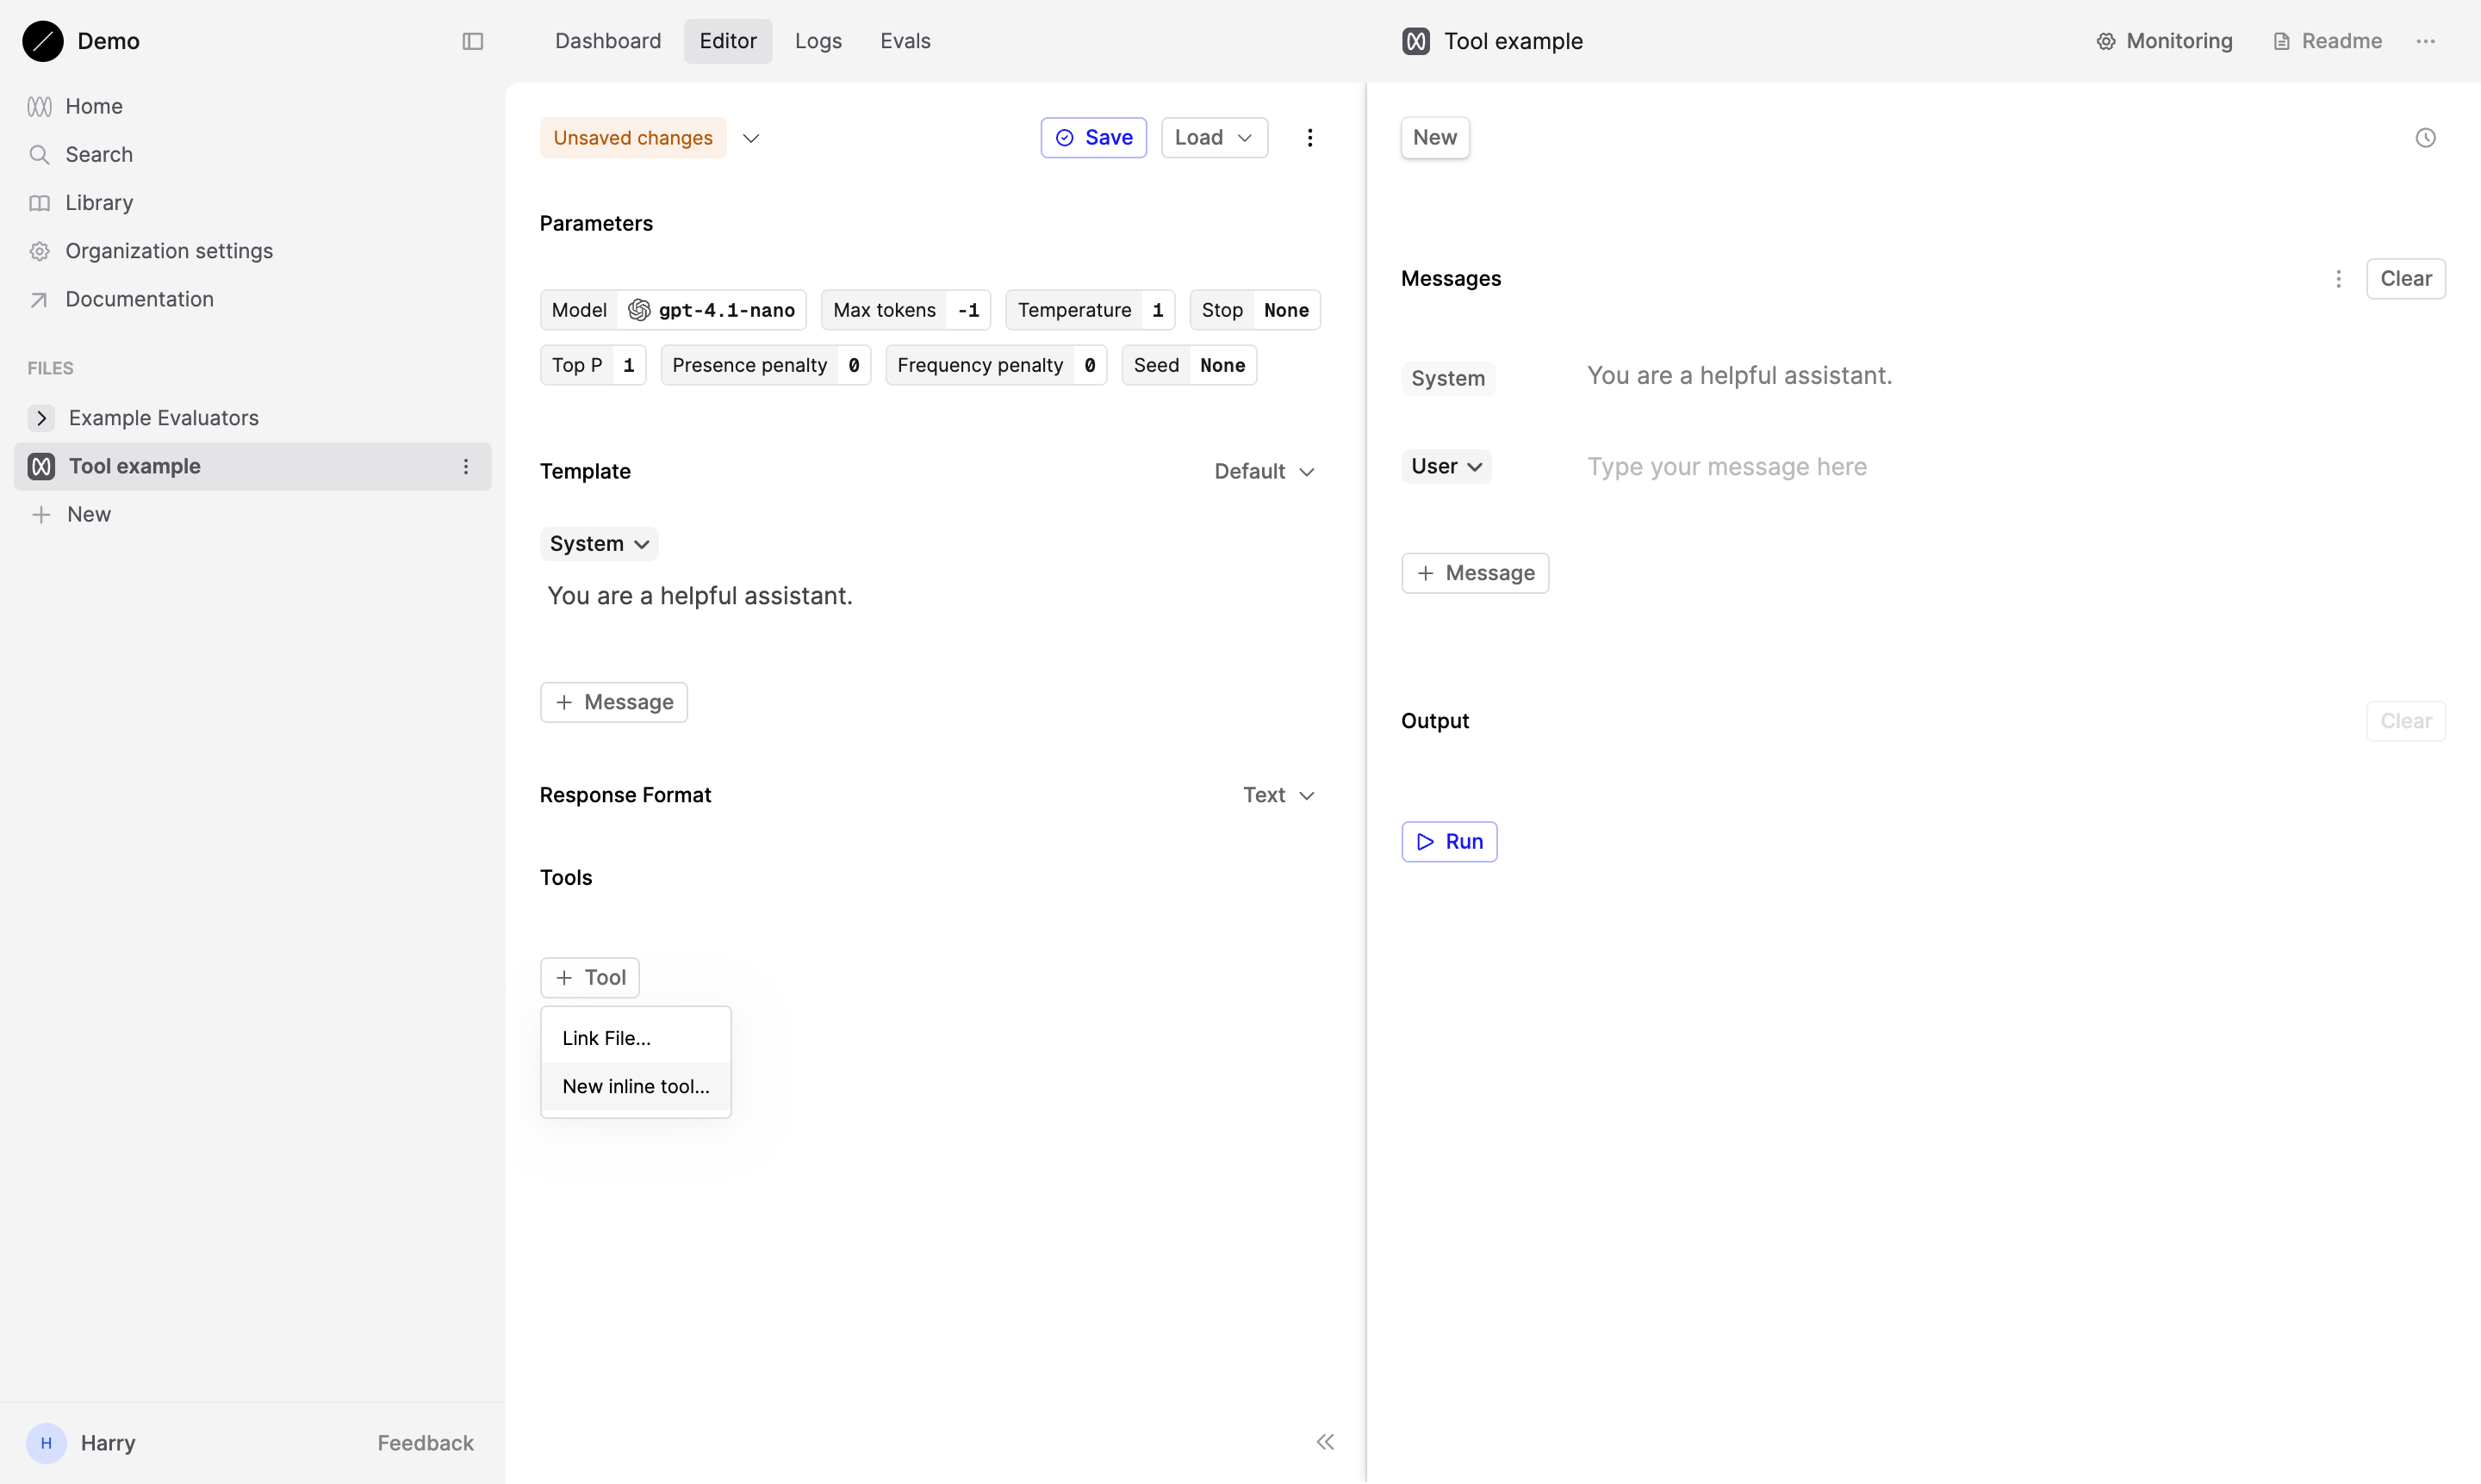Open the header ellipsis more menu
The height and width of the screenshot is (1484, 2481).
click(2425, 41)
